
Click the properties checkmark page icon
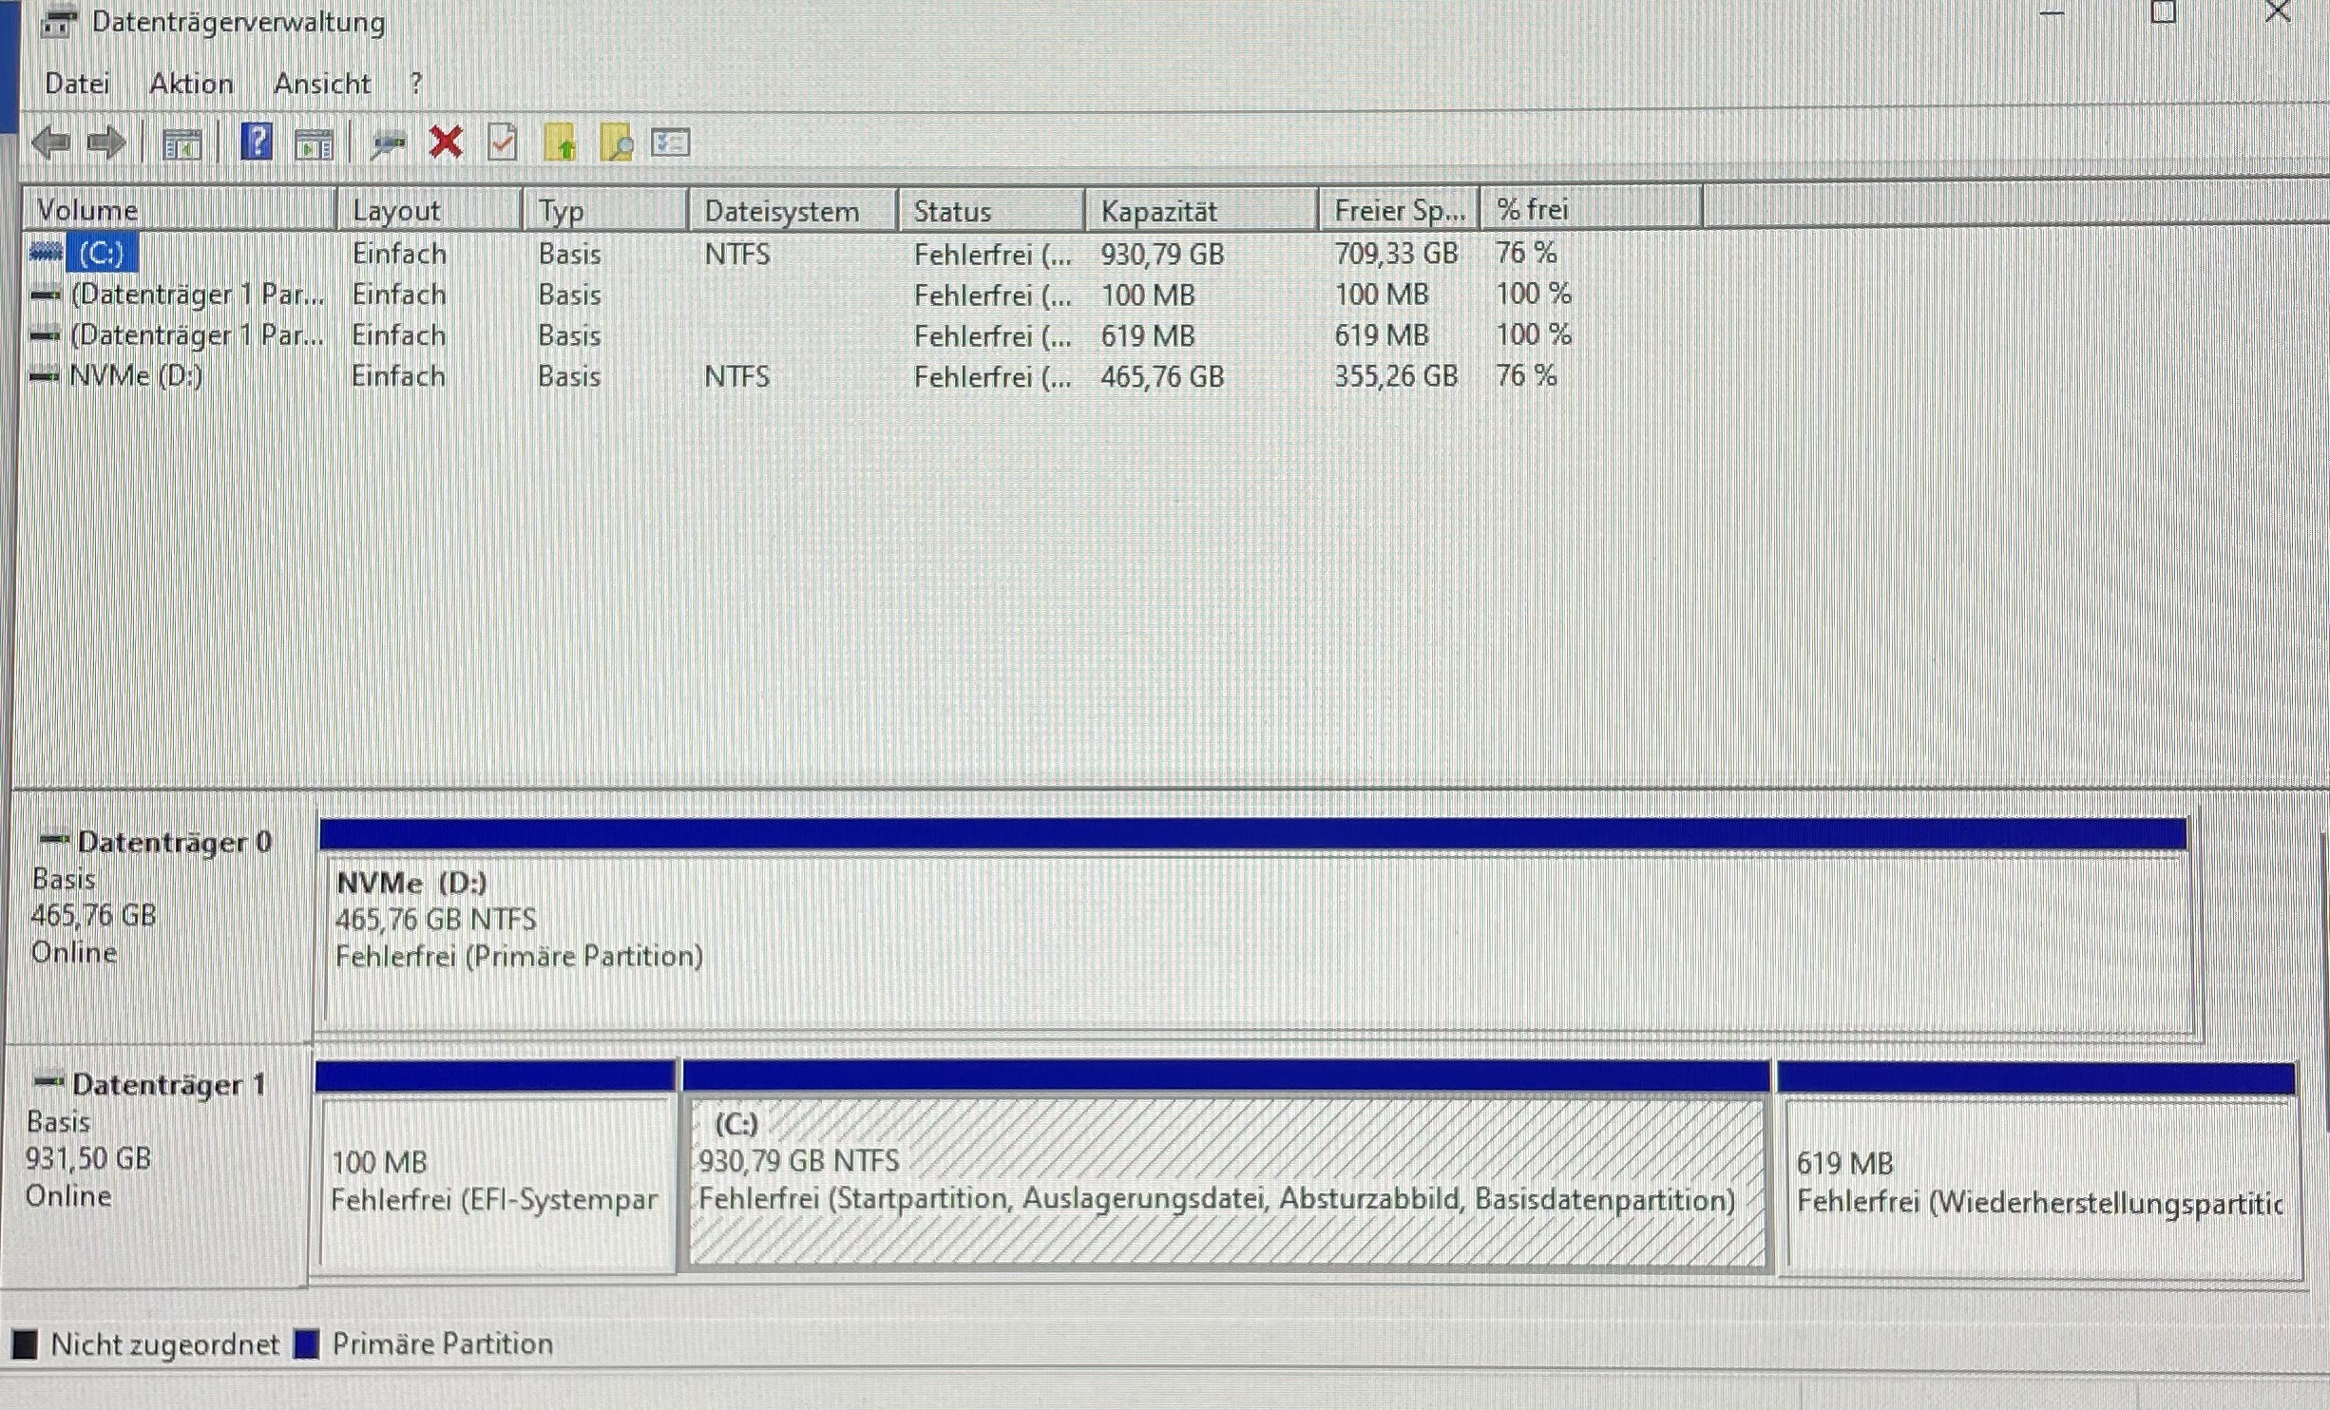tap(503, 143)
